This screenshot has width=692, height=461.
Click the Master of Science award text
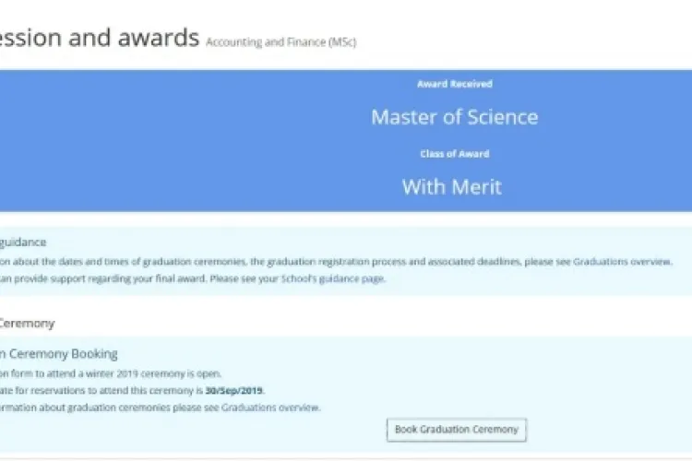[x=455, y=117]
